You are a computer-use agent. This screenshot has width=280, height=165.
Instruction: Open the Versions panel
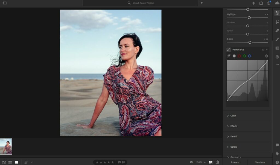[x=260, y=162]
